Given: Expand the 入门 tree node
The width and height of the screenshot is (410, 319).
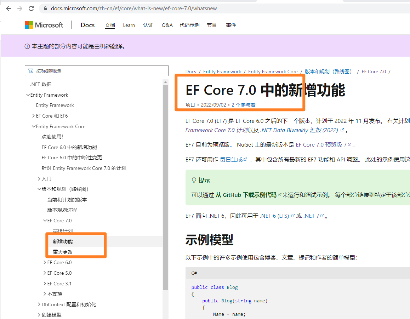Looking at the screenshot, I should [39, 179].
